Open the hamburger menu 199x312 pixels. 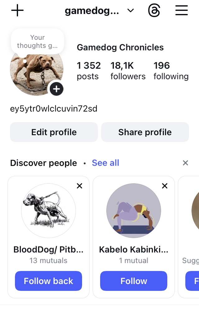click(x=182, y=10)
